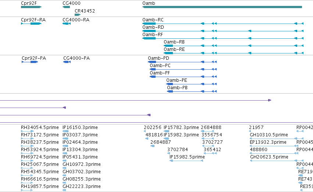Open the RH54345.5prime EST label
The image size is (313, 192).
pyautogui.click(x=40, y=172)
